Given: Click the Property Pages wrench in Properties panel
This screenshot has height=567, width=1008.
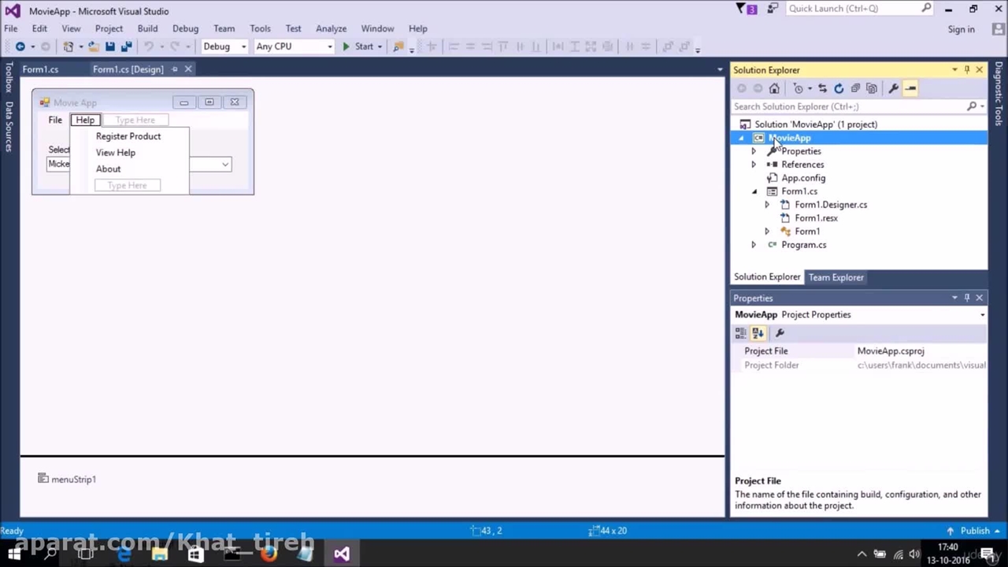Looking at the screenshot, I should pyautogui.click(x=780, y=333).
